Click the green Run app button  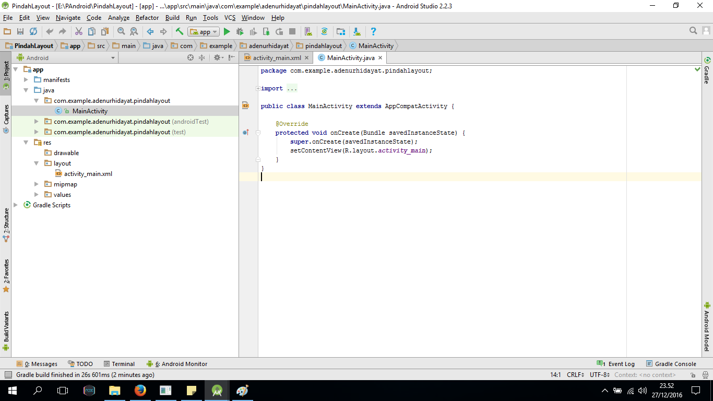227,32
